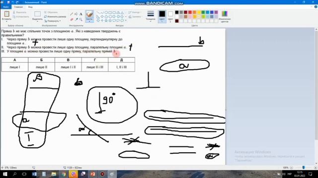Screen dimensions: 318x178
Task: Choose the black palette swatch
Action: tap(177, 12)
